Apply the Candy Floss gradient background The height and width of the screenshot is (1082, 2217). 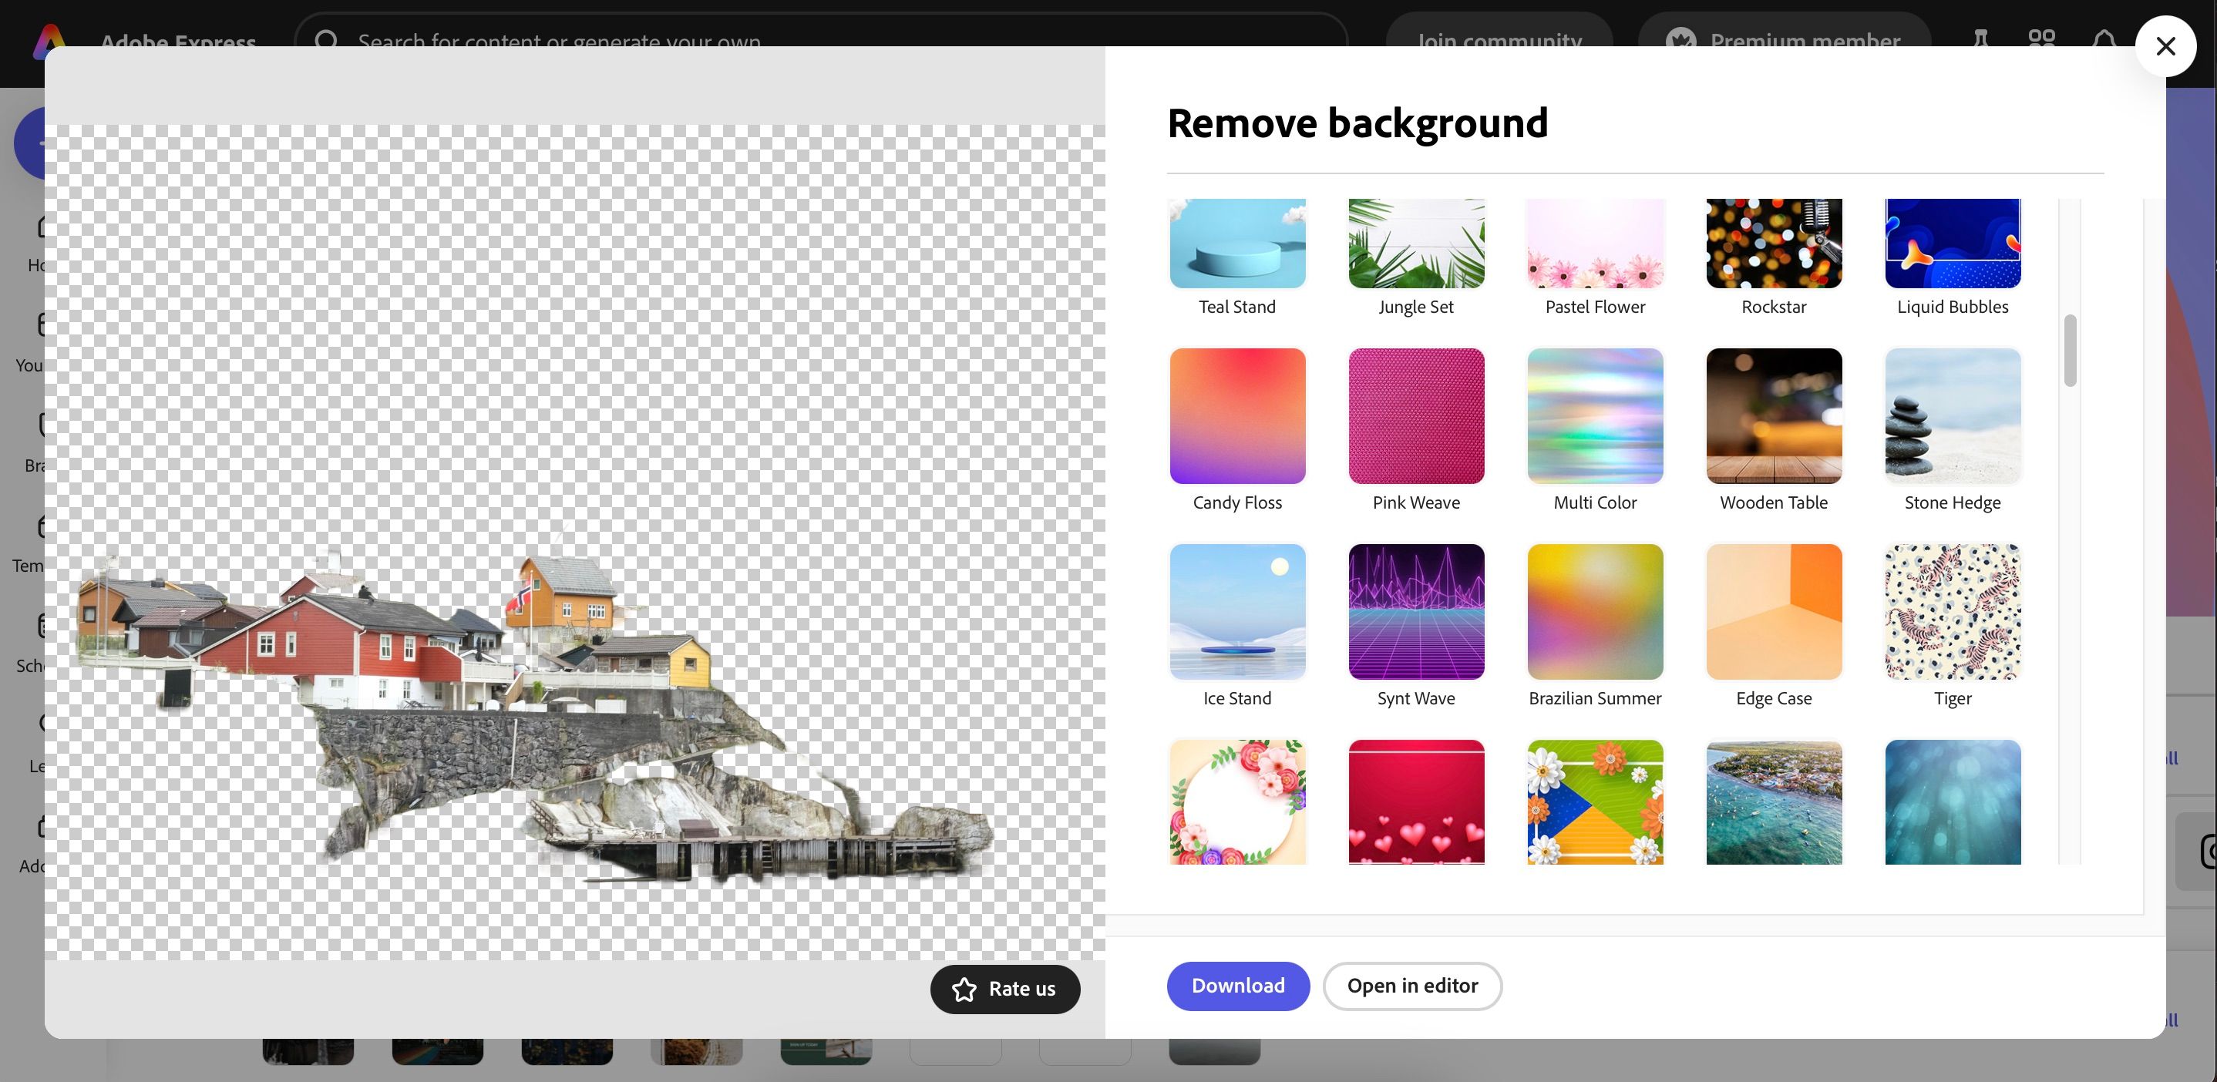pos(1237,416)
